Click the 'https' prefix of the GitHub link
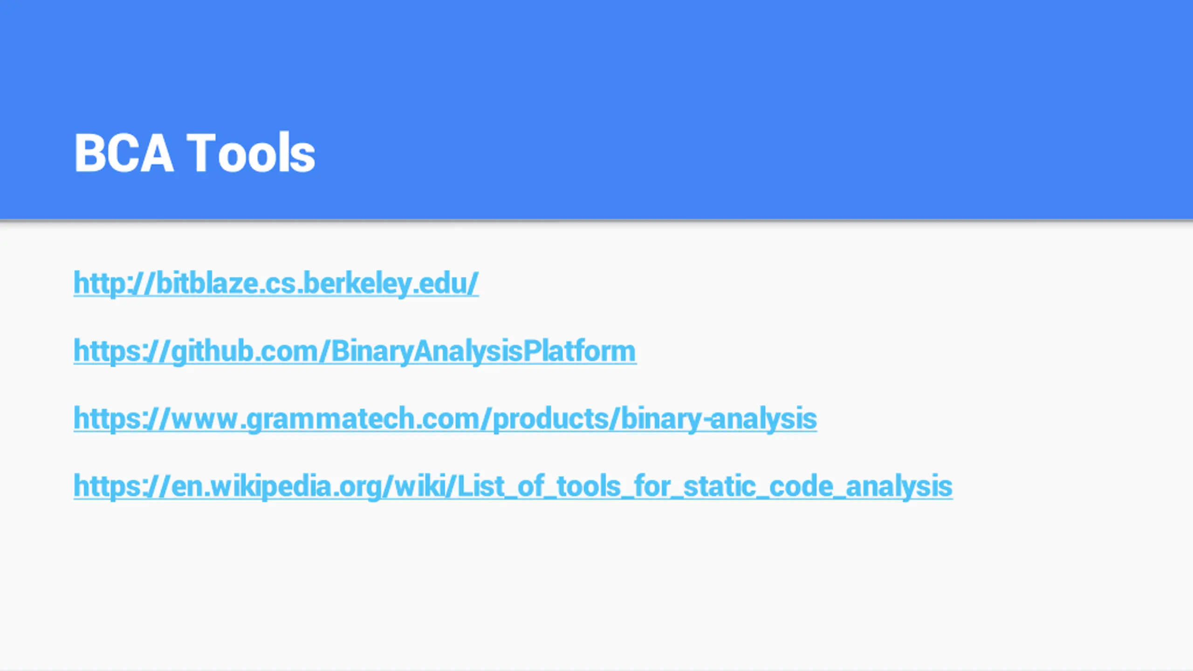Screen dimensions: 1193x671 click(x=106, y=351)
